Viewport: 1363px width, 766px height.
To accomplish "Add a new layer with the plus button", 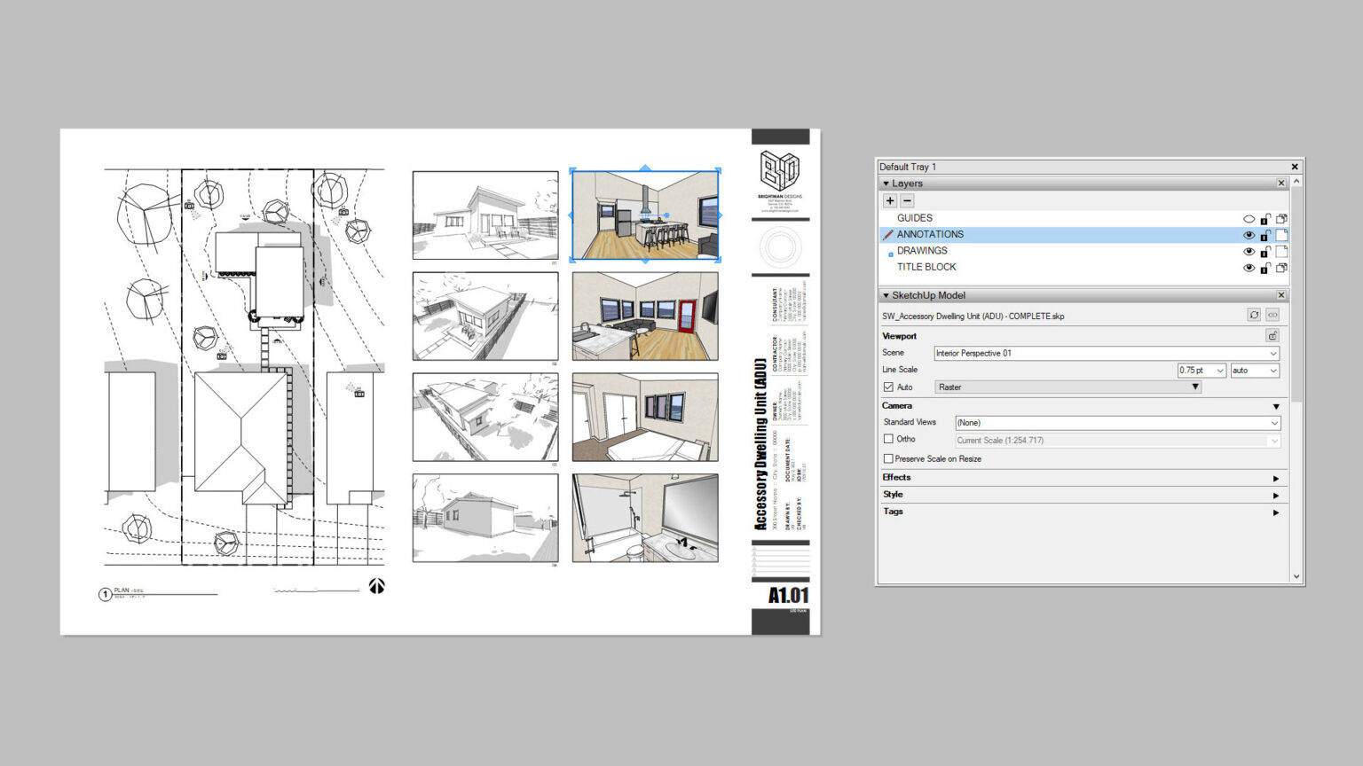I will click(889, 200).
